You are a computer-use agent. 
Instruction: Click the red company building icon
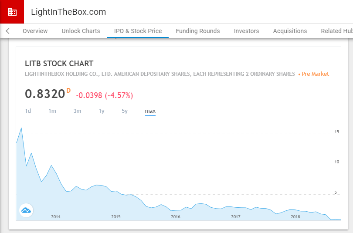click(12, 12)
